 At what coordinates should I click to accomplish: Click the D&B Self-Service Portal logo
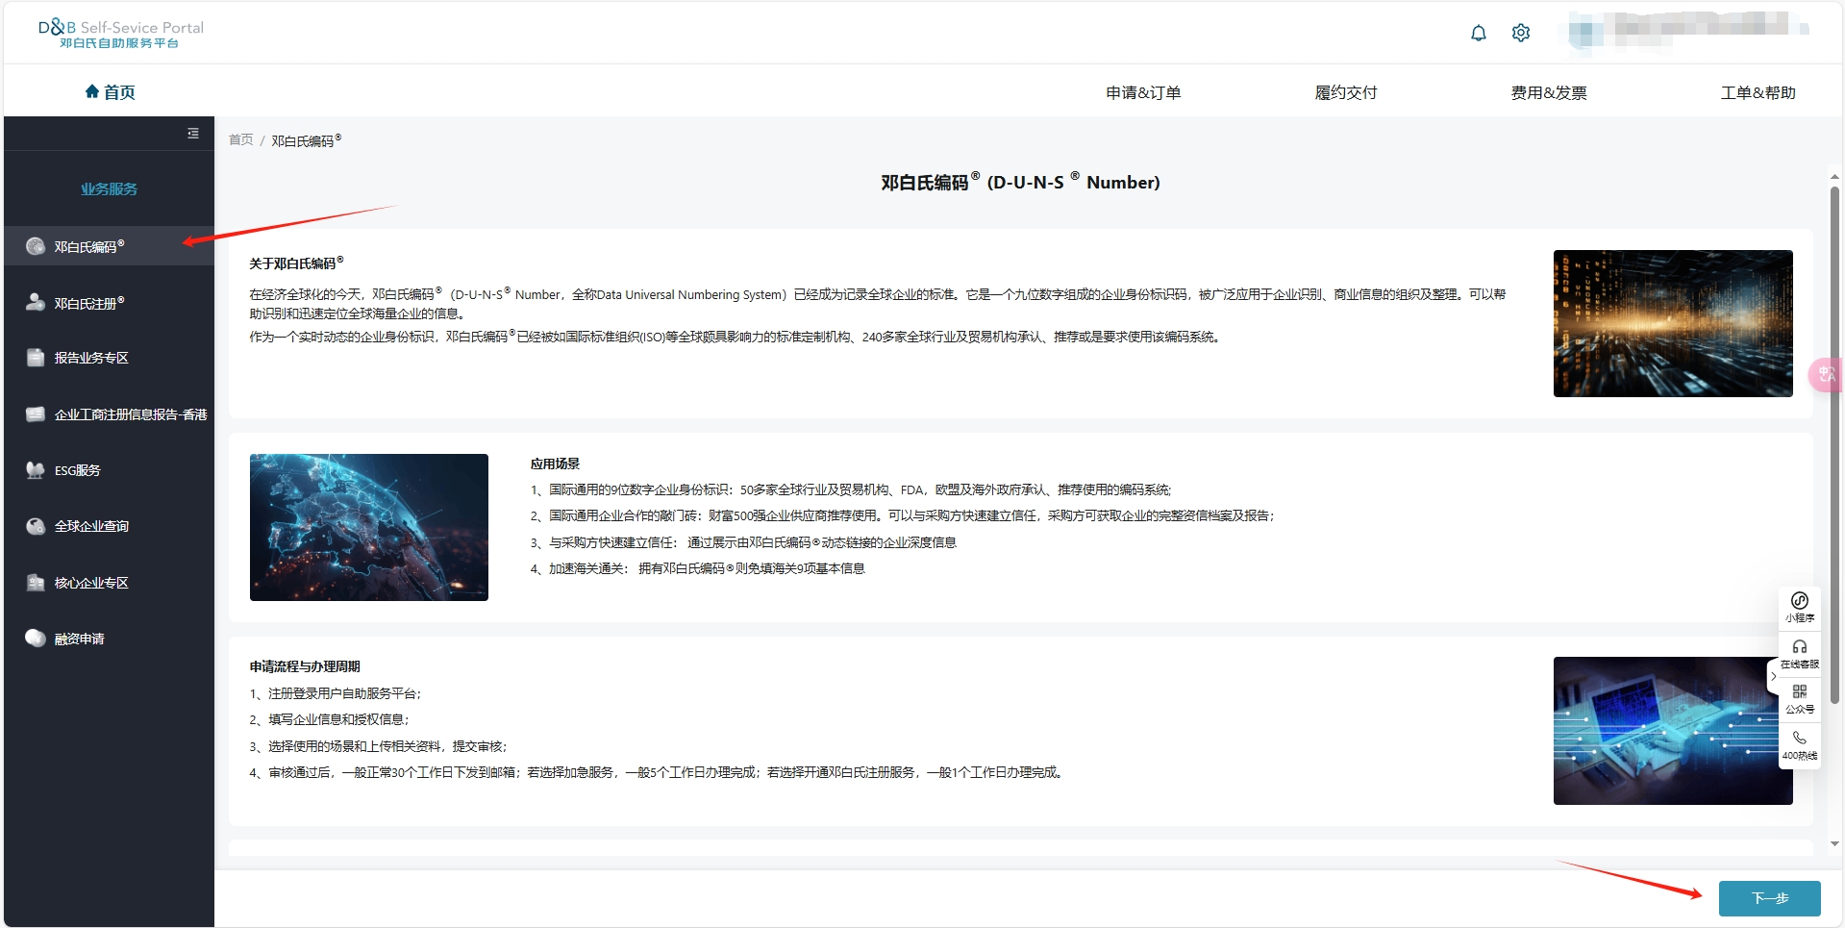[x=121, y=34]
